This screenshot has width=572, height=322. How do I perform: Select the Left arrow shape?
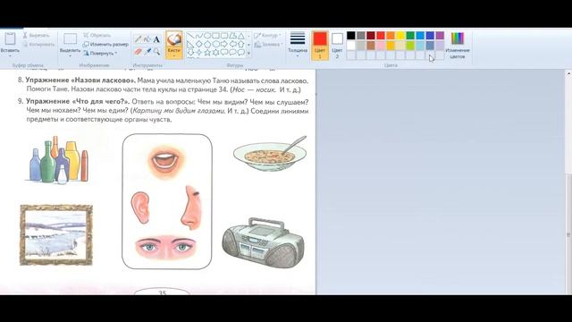click(x=232, y=44)
